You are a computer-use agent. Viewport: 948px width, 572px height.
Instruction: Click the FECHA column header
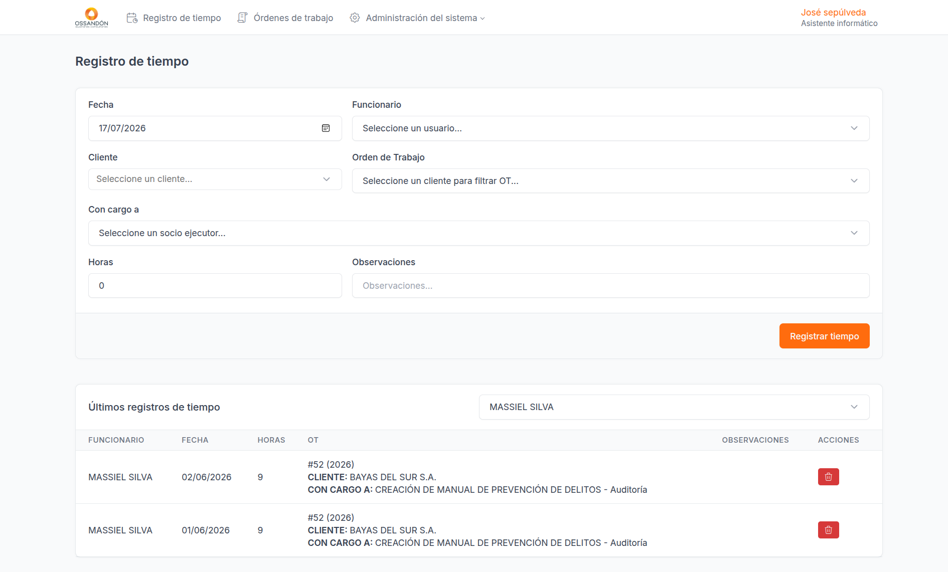(195, 440)
